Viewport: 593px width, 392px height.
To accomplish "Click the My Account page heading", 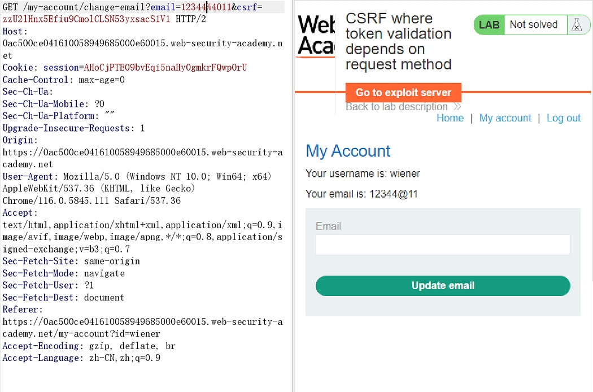I will (x=348, y=151).
